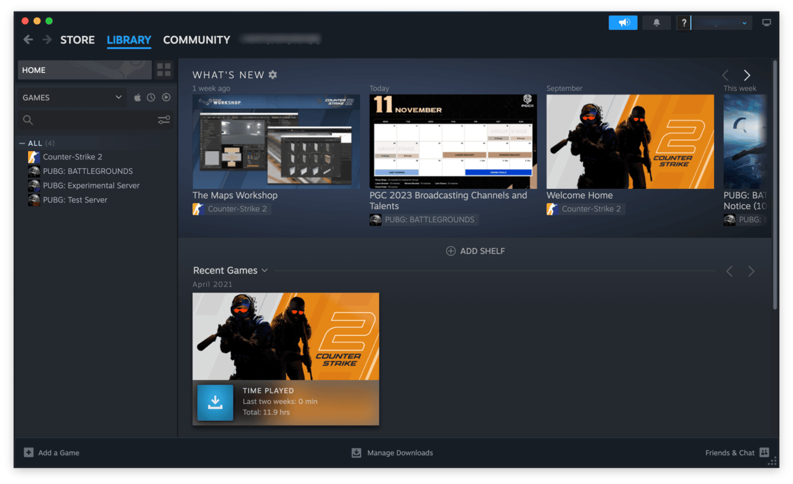Click the back navigation arrow
The height and width of the screenshot is (484, 793).
pyautogui.click(x=28, y=40)
